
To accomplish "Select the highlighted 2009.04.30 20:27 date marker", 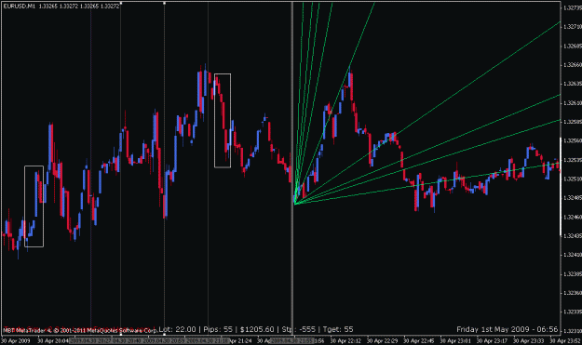I will (91, 340).
